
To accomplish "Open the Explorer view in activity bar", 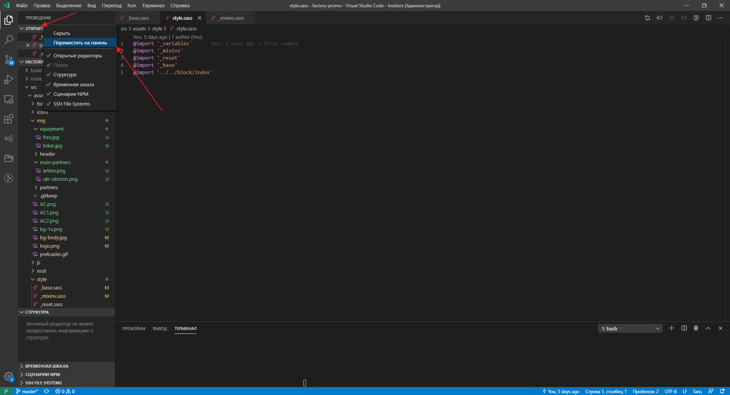I will click(x=9, y=20).
